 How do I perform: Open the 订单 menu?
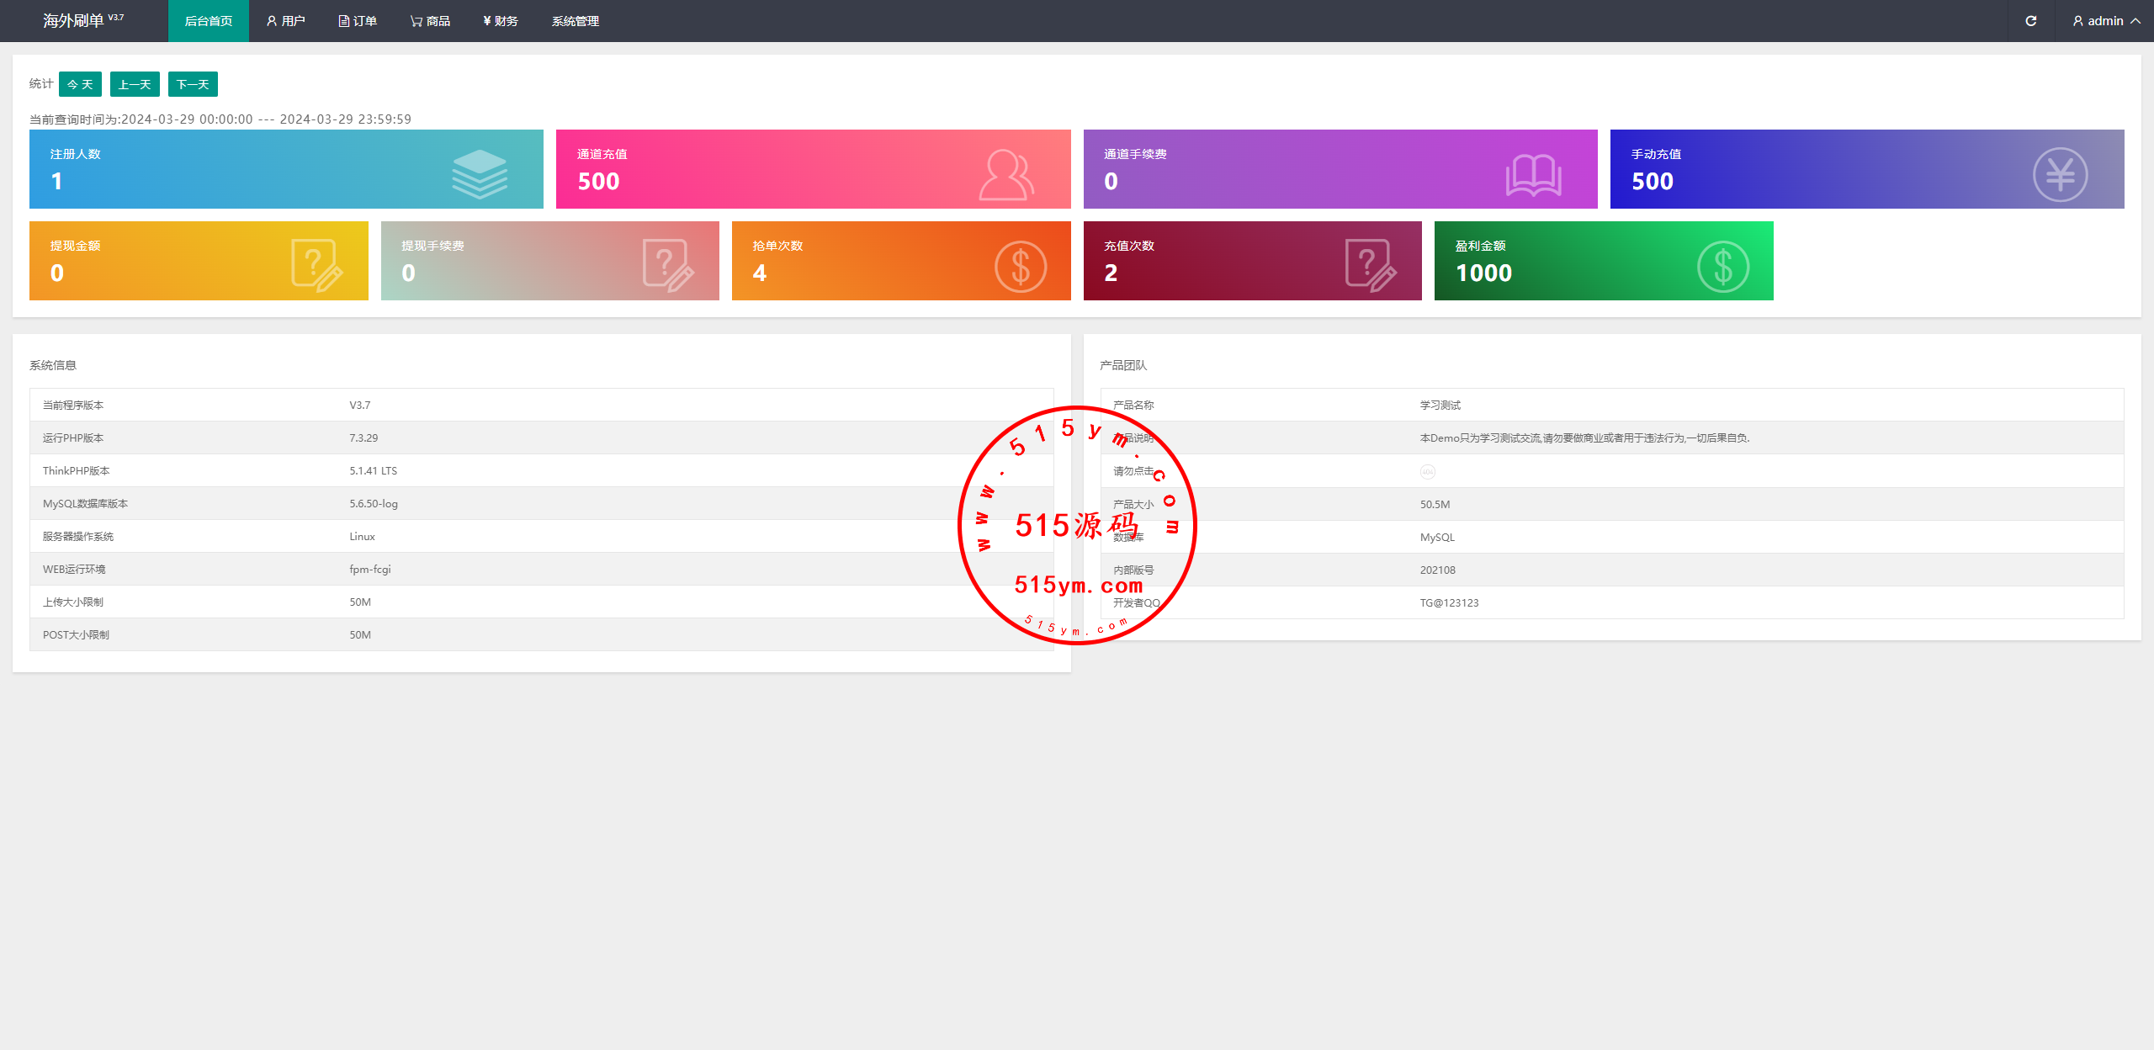pyautogui.click(x=358, y=21)
